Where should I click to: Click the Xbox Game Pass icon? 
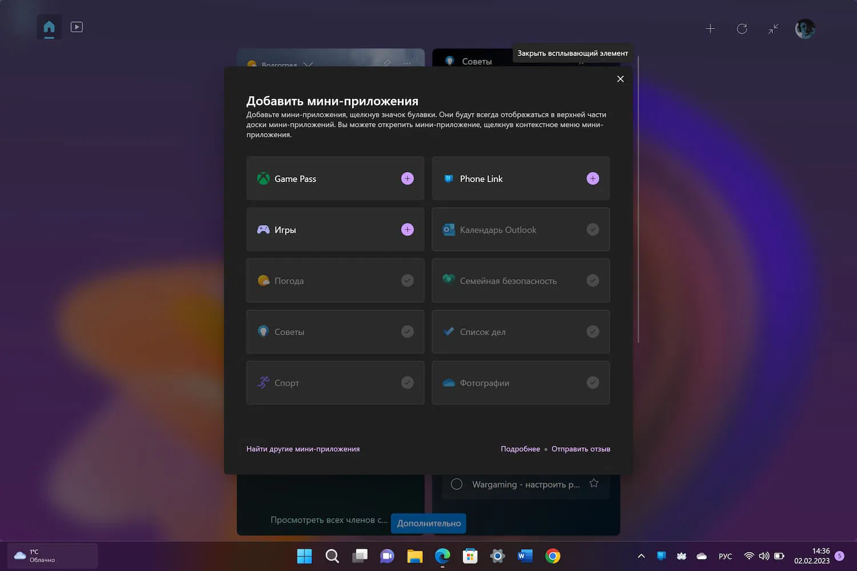pos(263,179)
